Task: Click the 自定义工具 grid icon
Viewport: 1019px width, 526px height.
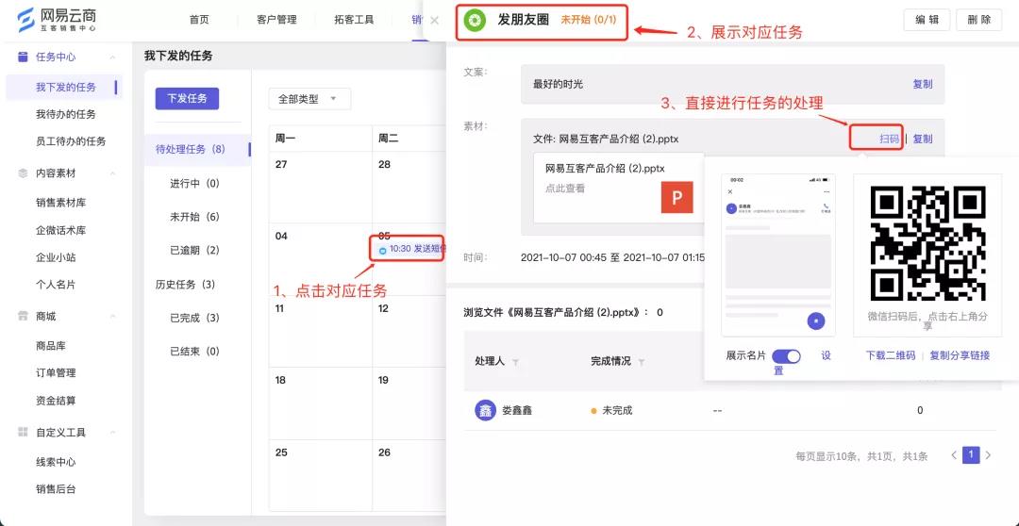Action: click(23, 433)
